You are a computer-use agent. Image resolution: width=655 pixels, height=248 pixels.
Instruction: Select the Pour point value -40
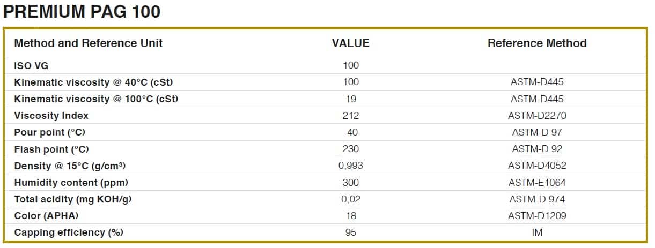coord(351,132)
